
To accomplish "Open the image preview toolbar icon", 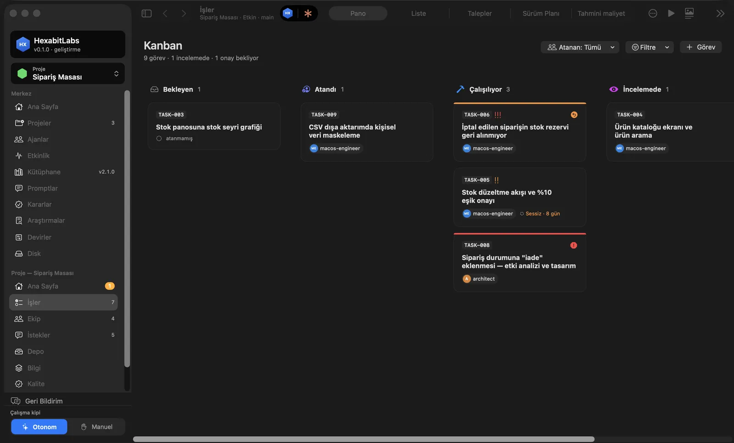I will (689, 13).
